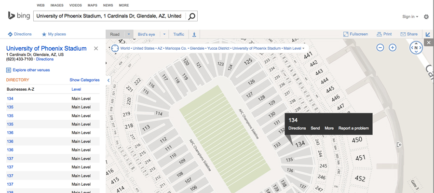Open the IMAGES search tab

57,5
